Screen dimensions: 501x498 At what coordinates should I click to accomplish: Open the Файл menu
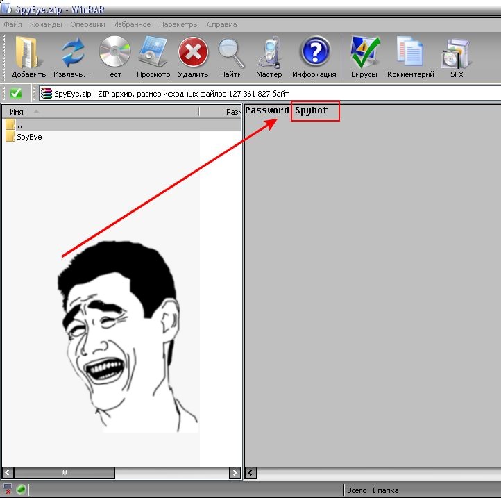(12, 24)
